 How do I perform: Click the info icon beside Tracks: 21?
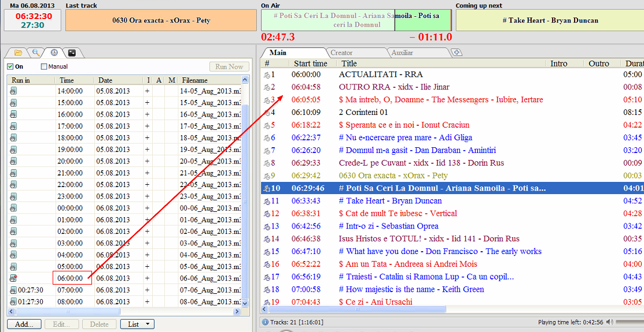pyautogui.click(x=265, y=322)
